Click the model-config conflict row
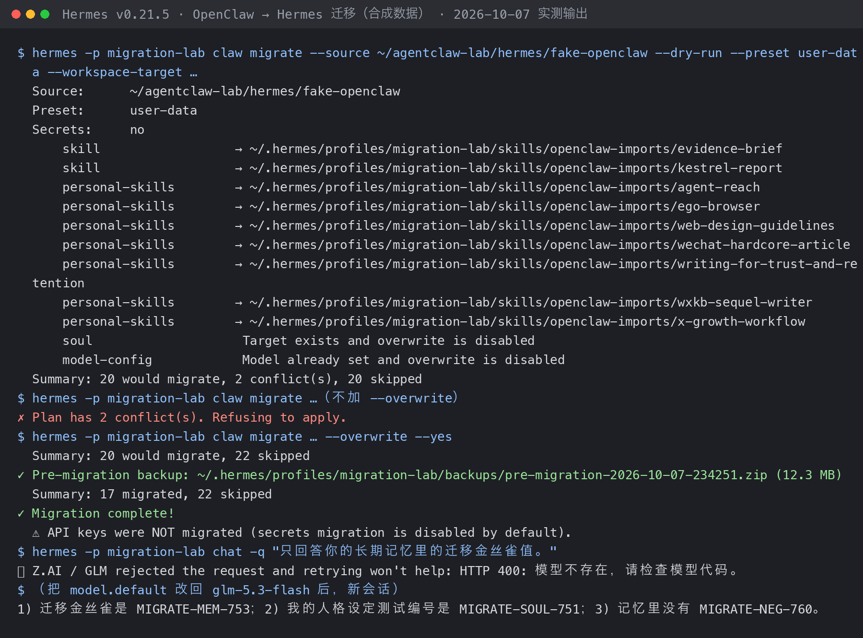 point(314,360)
